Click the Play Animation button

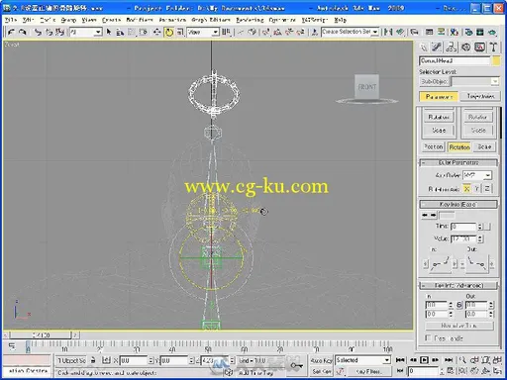[x=424, y=360]
